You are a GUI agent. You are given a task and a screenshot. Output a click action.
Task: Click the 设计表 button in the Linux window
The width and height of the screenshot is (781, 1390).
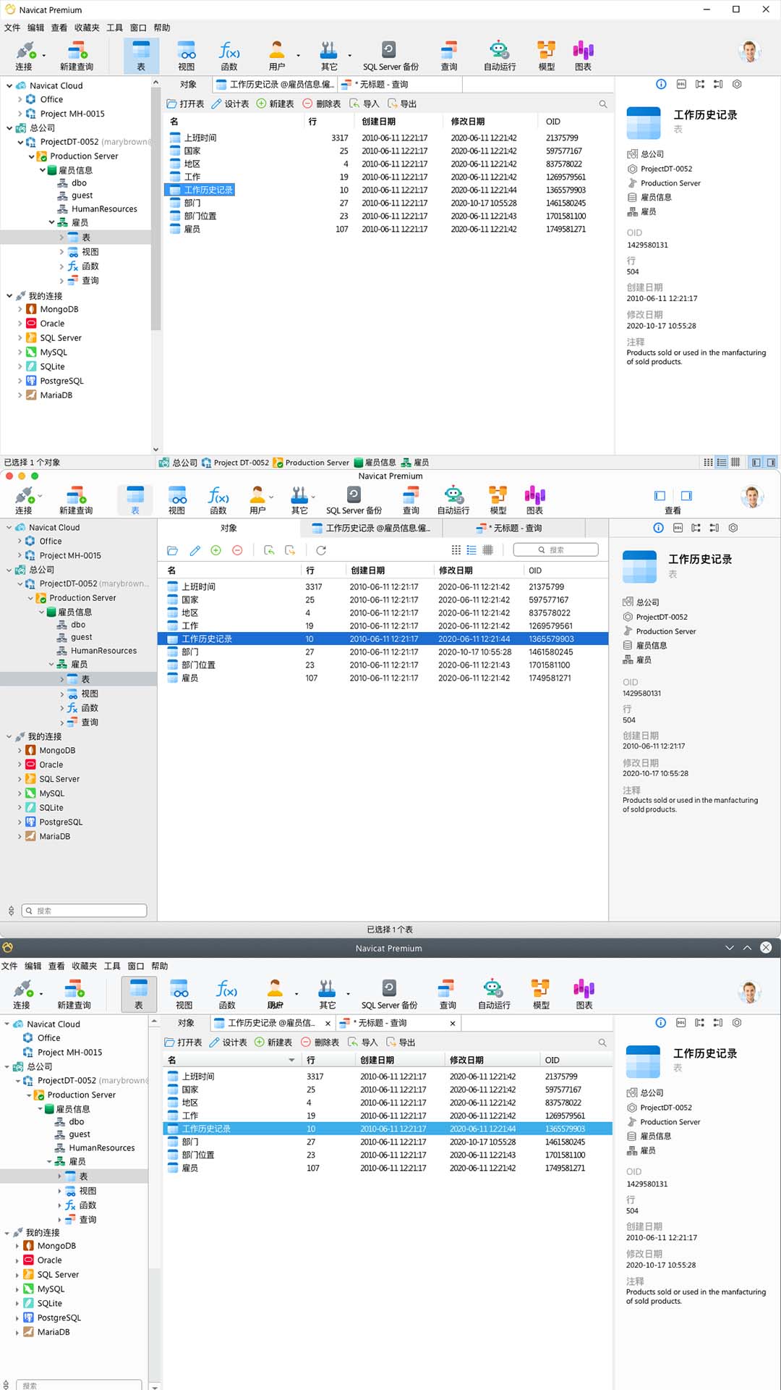click(229, 1042)
